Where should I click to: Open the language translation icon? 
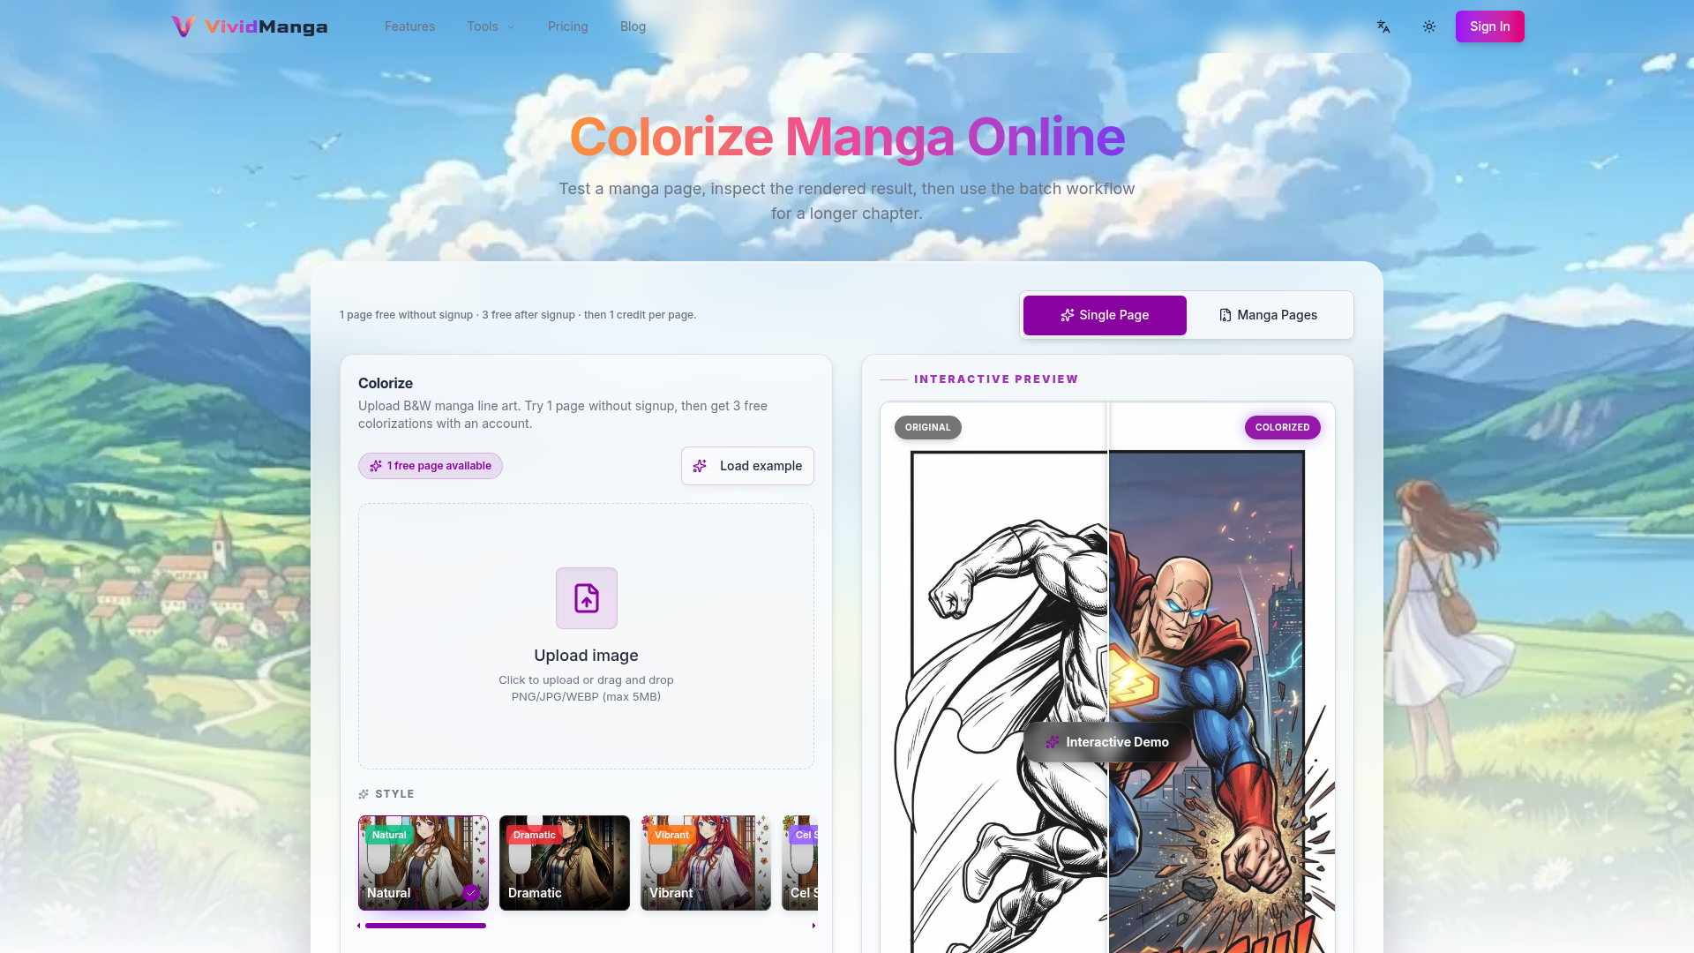click(x=1383, y=26)
